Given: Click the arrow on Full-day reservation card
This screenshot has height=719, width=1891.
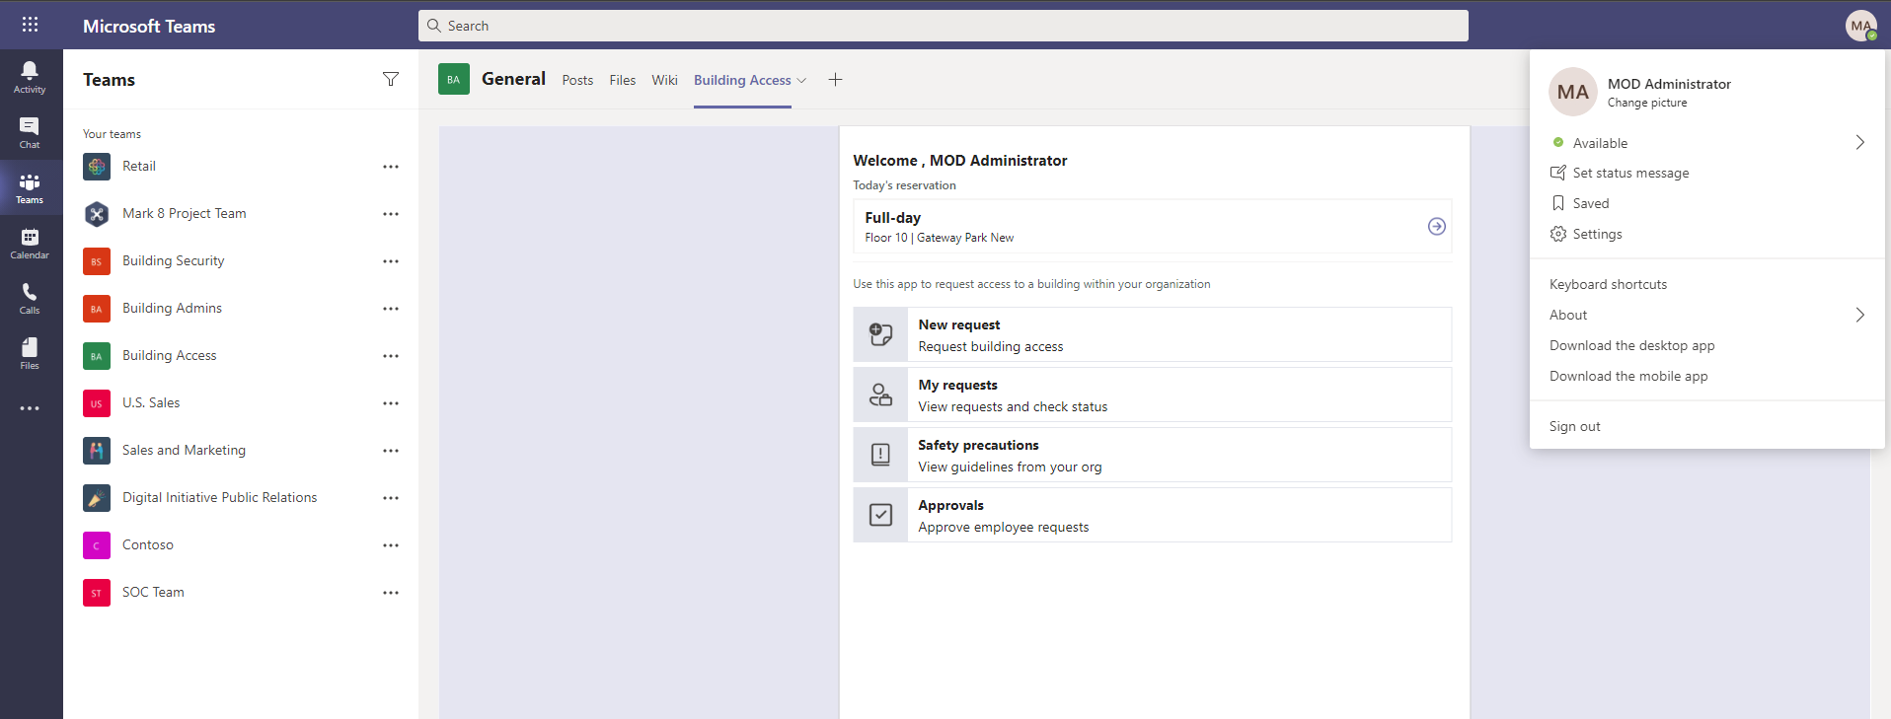Looking at the screenshot, I should coord(1437,227).
